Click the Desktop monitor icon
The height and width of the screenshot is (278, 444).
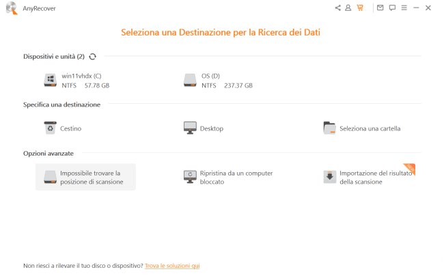(x=190, y=128)
